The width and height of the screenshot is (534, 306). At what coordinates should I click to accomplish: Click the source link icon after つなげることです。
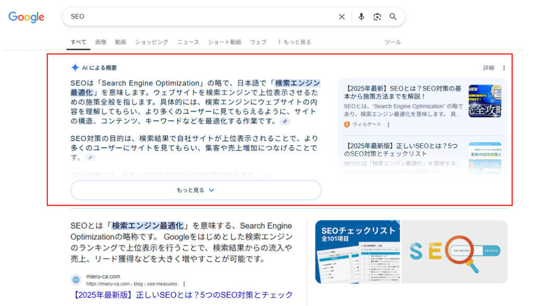click(x=90, y=158)
